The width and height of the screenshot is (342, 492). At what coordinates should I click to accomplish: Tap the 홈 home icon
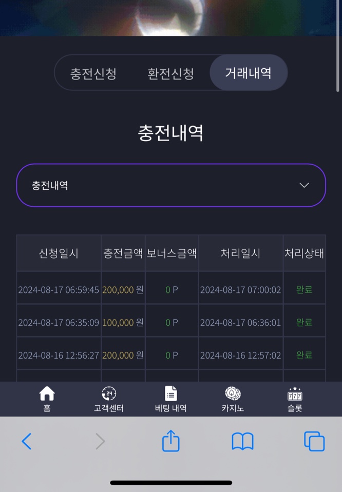47,393
